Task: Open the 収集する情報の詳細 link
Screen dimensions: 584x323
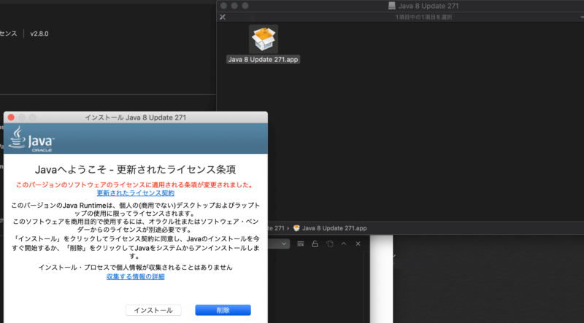Action: pos(136,276)
